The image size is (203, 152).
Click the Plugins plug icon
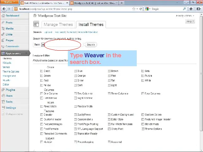coord(3,90)
